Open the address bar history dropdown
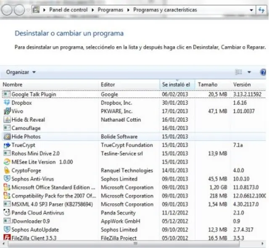269x248 pixels. click(x=251, y=10)
